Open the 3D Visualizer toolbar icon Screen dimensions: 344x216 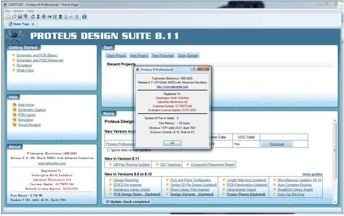(x=50, y=17)
